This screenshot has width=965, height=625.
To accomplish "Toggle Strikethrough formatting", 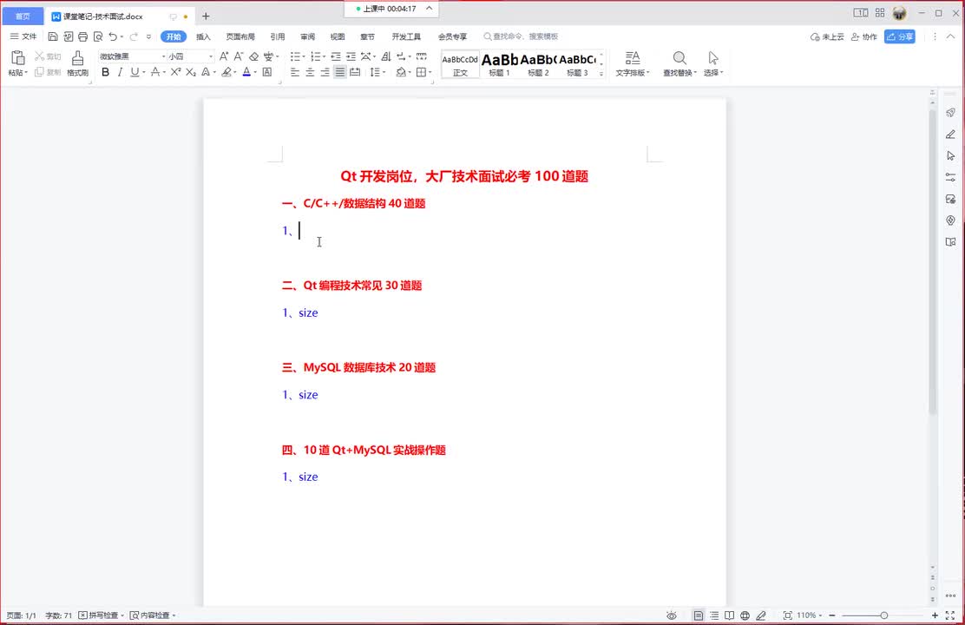I will click(x=155, y=72).
